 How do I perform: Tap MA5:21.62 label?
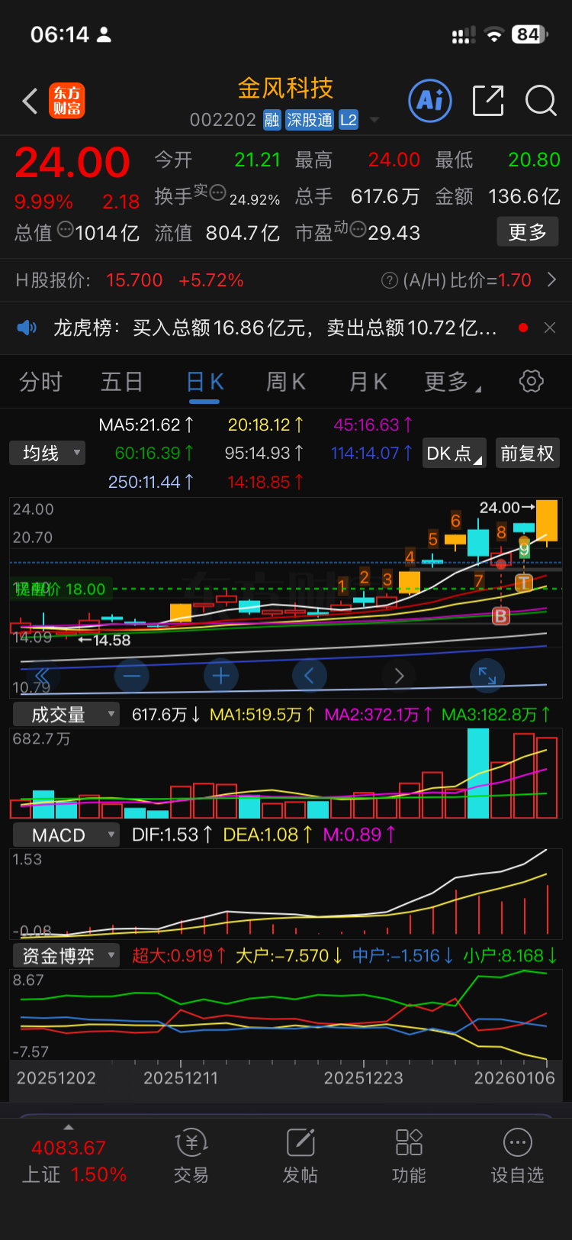(146, 425)
